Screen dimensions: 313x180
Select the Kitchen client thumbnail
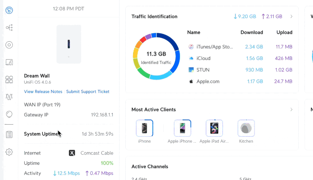(x=246, y=128)
